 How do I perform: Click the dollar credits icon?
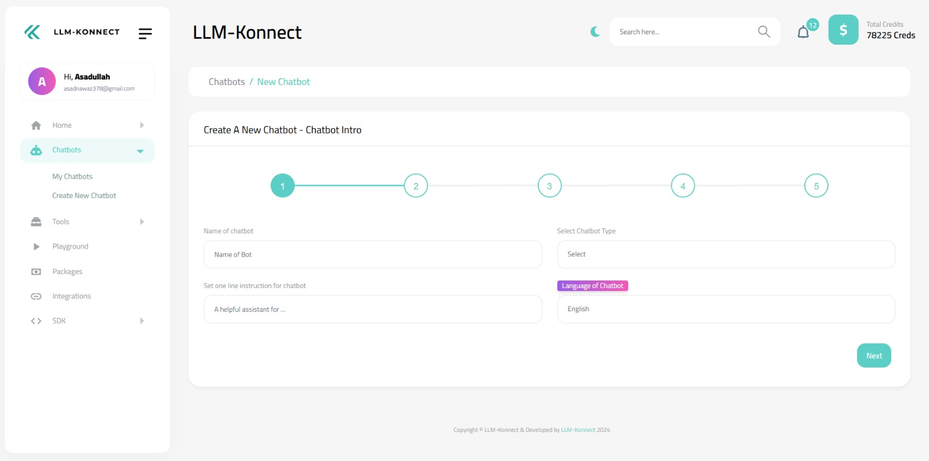[x=843, y=30]
